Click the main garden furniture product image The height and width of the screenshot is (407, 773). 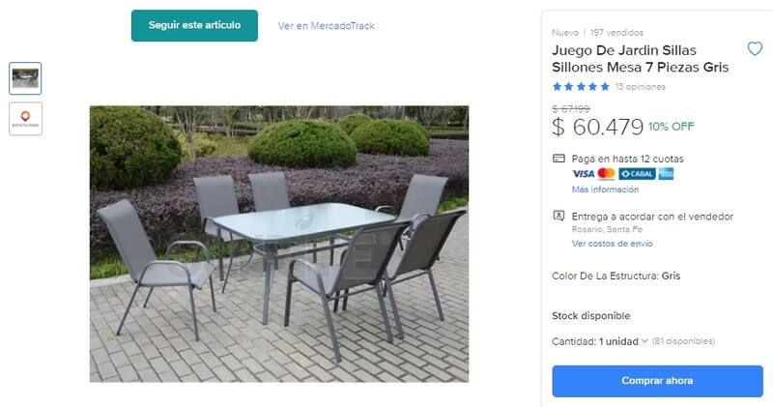tap(279, 244)
